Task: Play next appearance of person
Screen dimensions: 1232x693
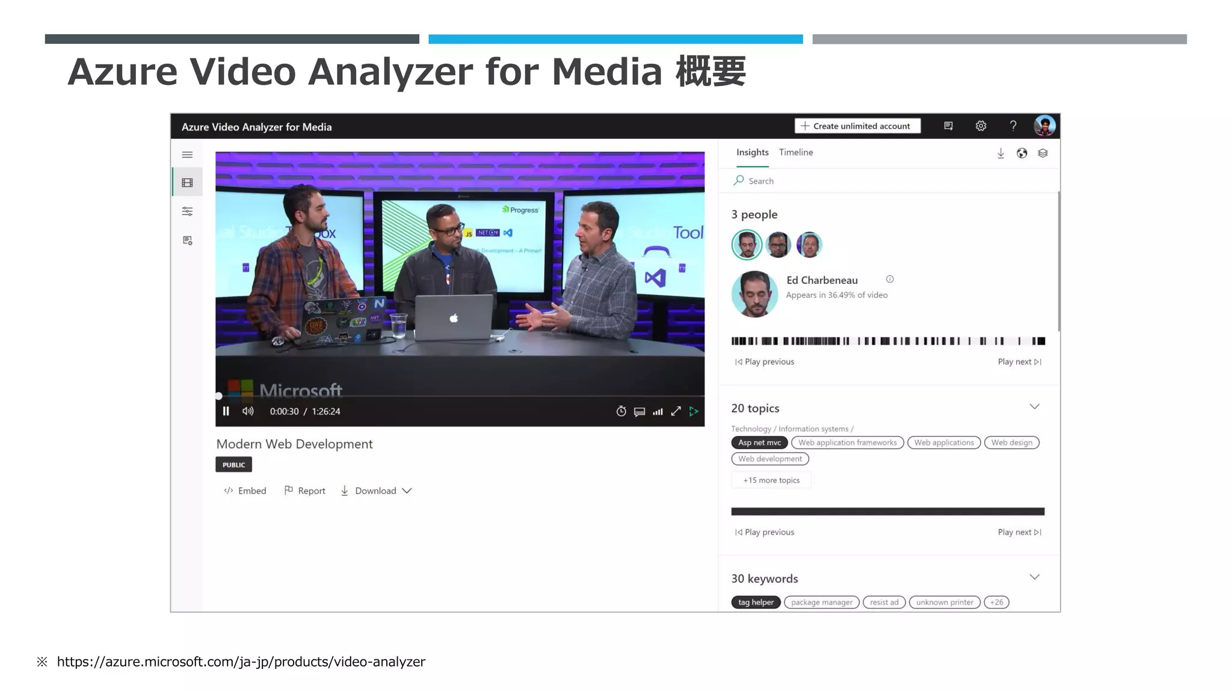Action: (x=1020, y=362)
